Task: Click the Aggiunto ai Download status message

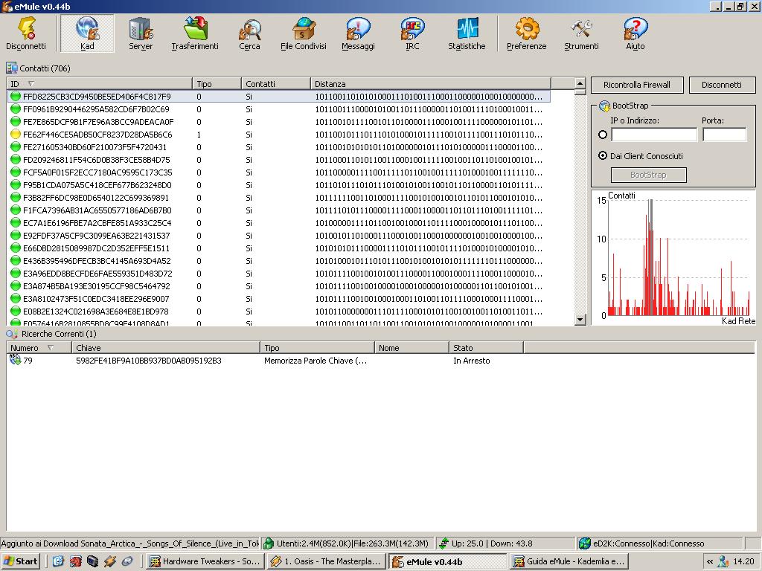Action: [x=129, y=543]
